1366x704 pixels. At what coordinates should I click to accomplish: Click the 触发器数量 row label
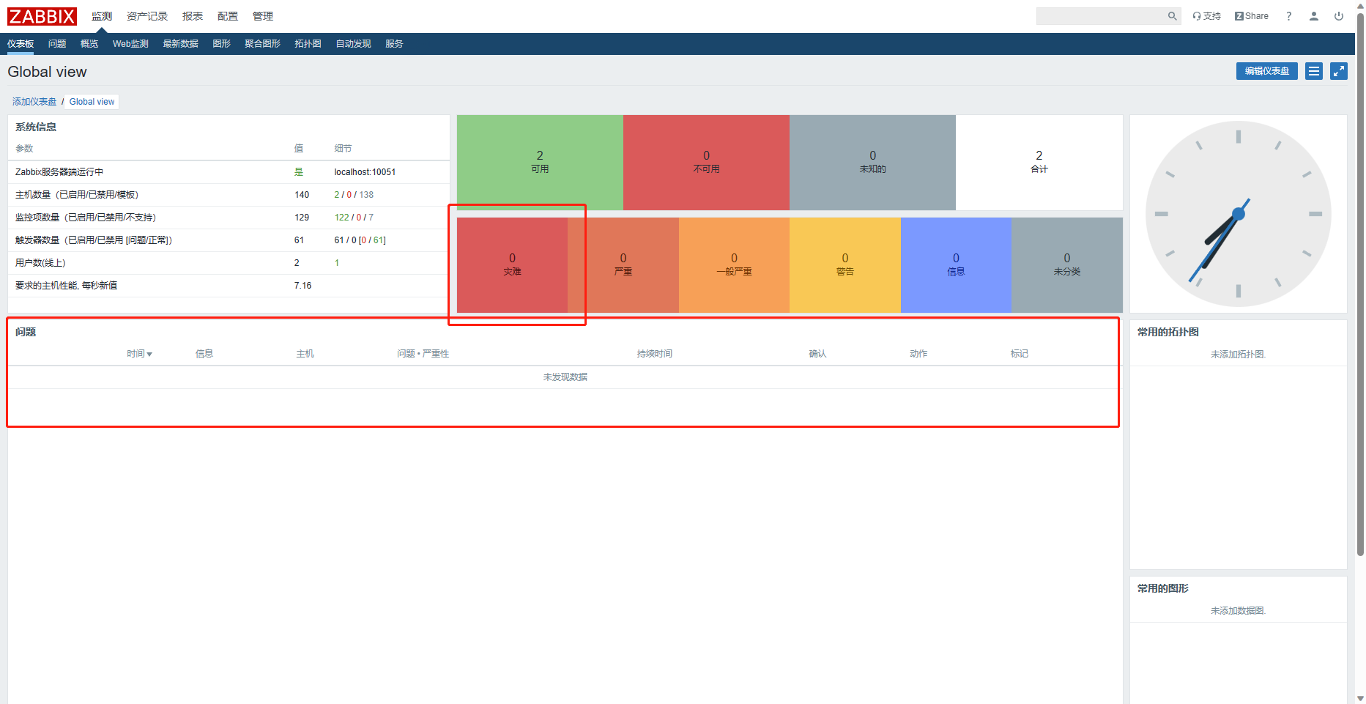(x=93, y=240)
